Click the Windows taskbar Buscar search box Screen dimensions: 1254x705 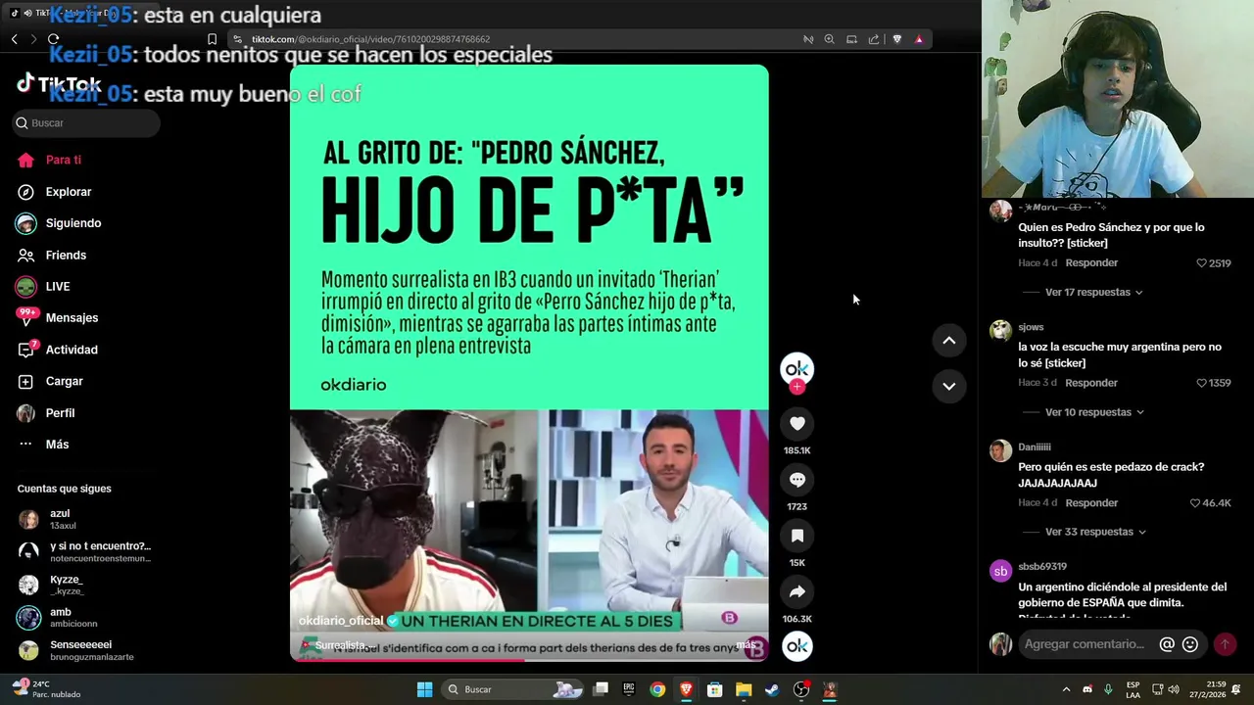pos(514,689)
